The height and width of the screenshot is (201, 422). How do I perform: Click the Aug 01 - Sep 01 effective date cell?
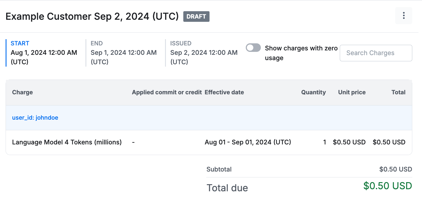coord(248,142)
